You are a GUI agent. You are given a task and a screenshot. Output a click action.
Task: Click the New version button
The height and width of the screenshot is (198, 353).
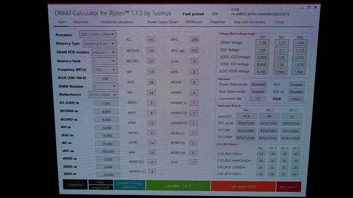click(289, 187)
